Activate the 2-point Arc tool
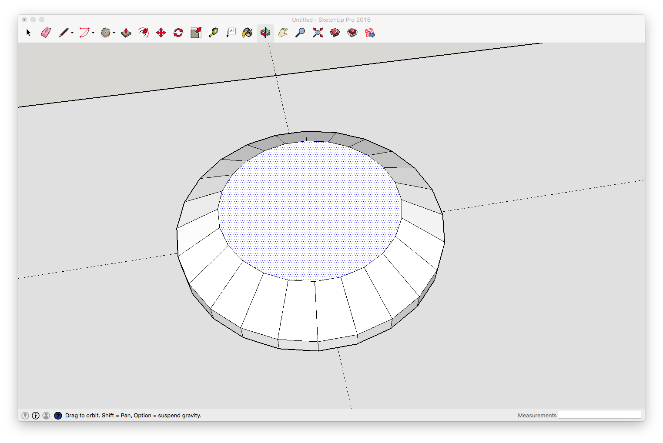This screenshot has height=443, width=663. tap(84, 33)
